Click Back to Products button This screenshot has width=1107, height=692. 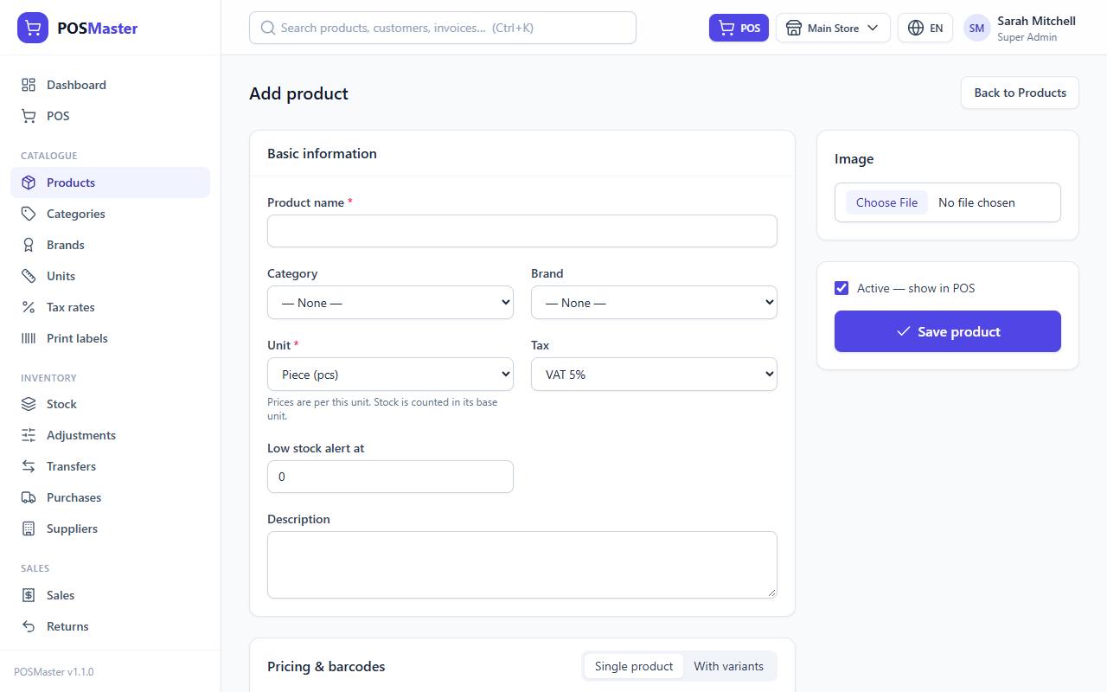[x=1020, y=93]
